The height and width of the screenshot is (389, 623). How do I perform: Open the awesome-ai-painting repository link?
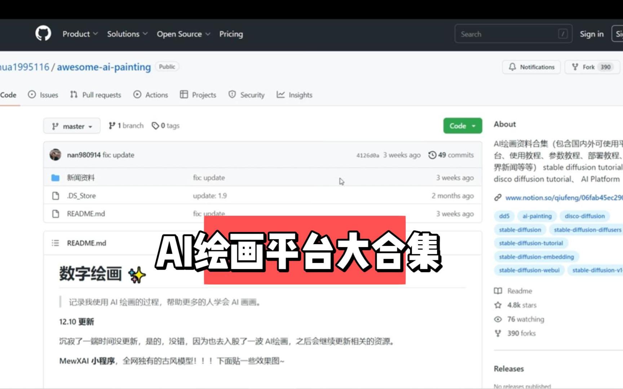[104, 67]
